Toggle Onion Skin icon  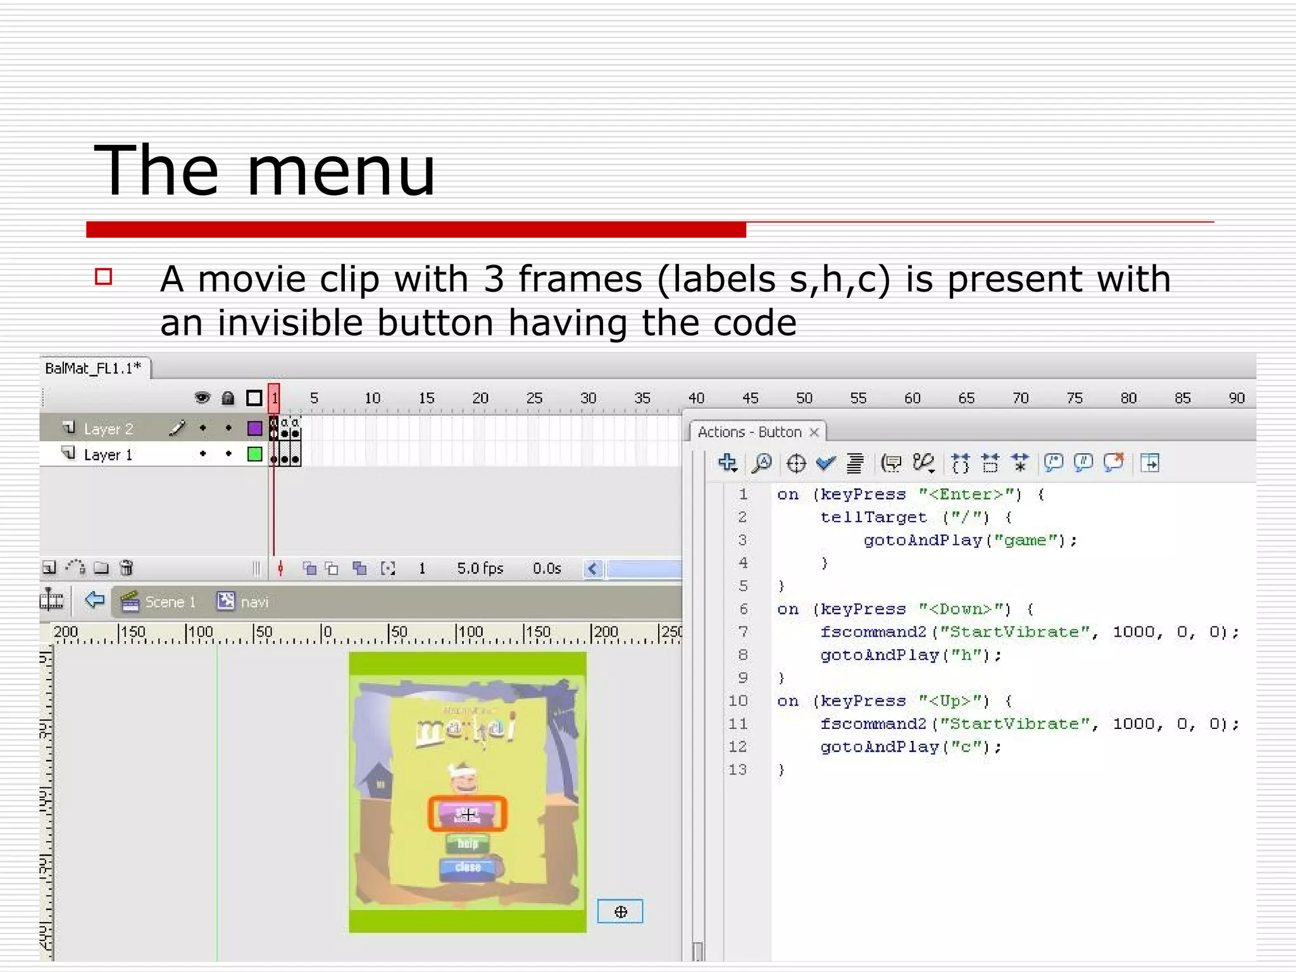309,568
